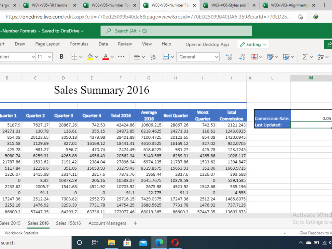Open the Review tab
This screenshot has width=332, height=249.
pyautogui.click(x=125, y=44)
